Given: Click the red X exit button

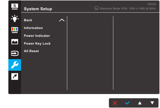Looking at the screenshot, I should pyautogui.click(x=115, y=103).
